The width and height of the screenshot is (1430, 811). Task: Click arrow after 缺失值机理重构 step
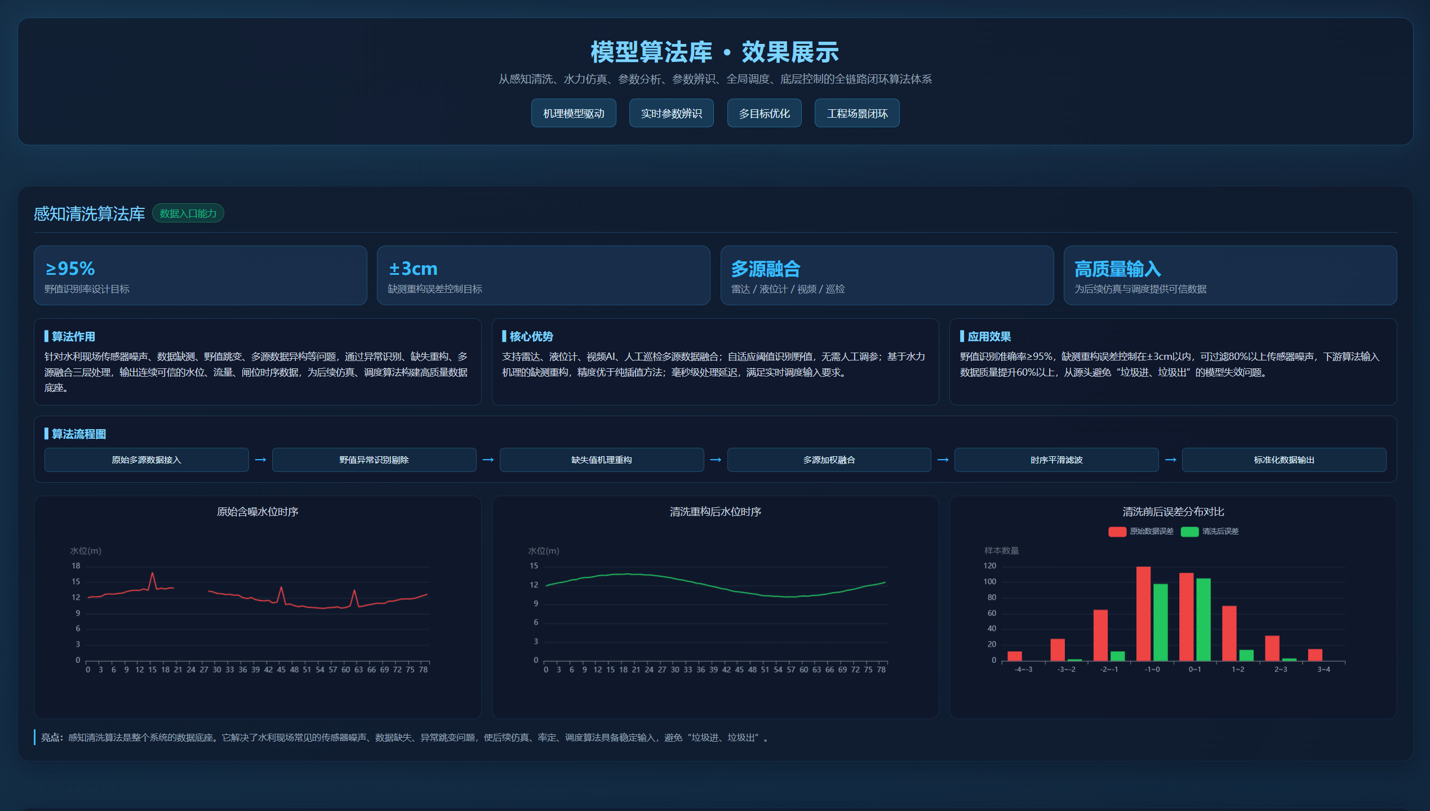coord(716,460)
